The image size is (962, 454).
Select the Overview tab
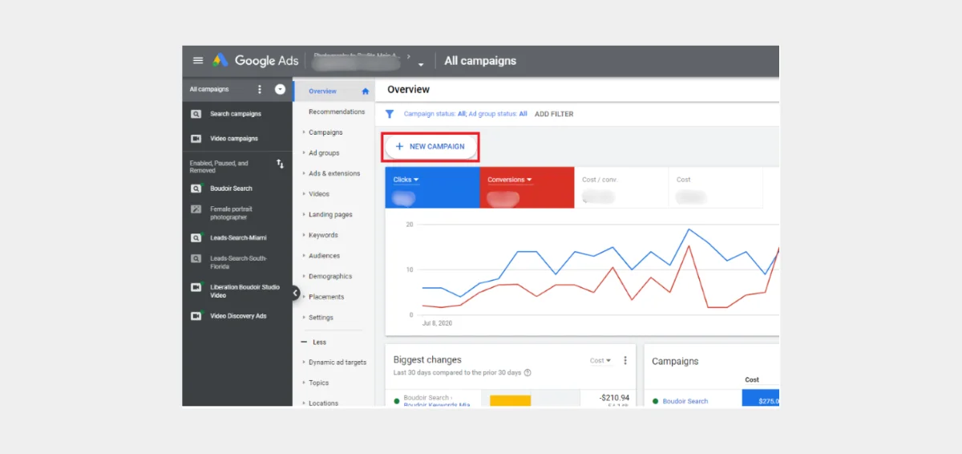pyautogui.click(x=323, y=91)
